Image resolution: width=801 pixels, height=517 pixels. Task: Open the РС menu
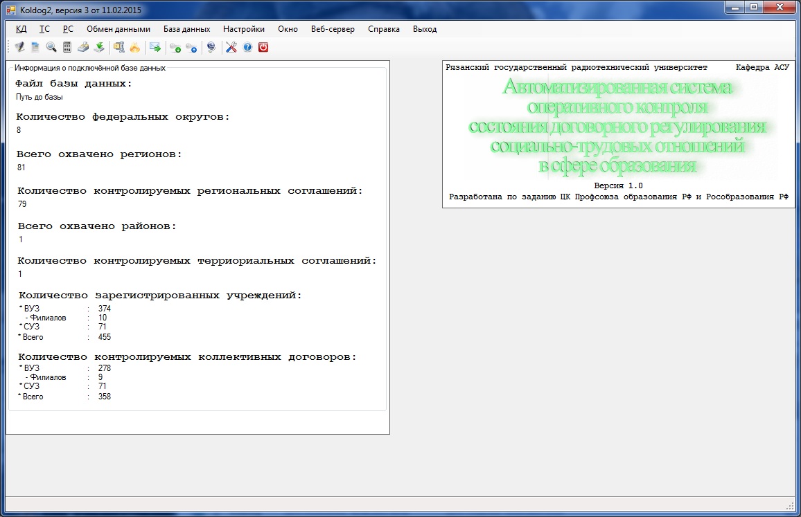coord(68,29)
